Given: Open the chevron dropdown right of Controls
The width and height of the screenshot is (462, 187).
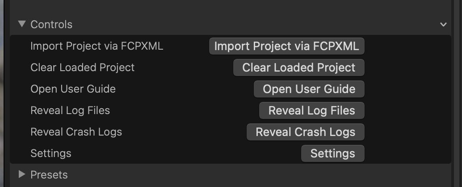Looking at the screenshot, I should [x=443, y=25].
